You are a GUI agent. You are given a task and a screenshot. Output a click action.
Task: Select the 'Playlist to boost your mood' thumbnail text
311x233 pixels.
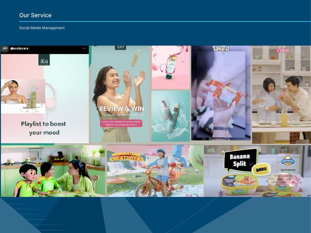pos(44,128)
